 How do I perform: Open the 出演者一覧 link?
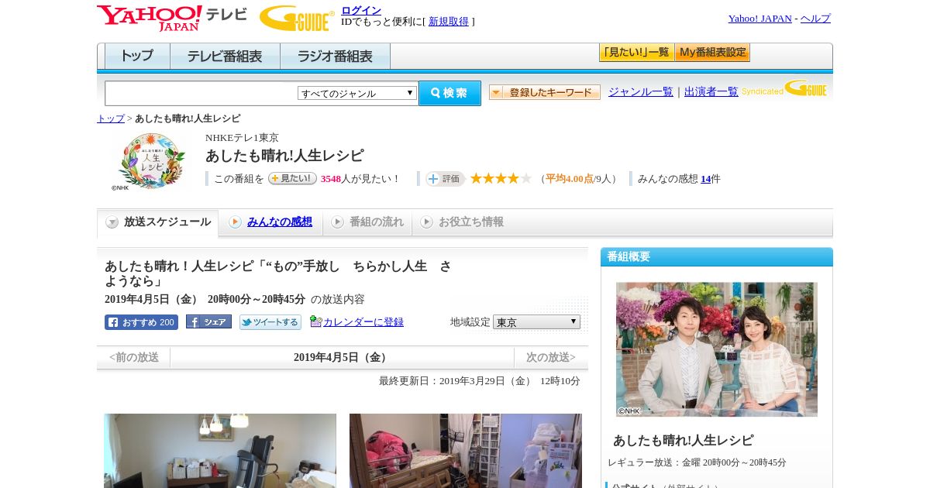(x=711, y=91)
